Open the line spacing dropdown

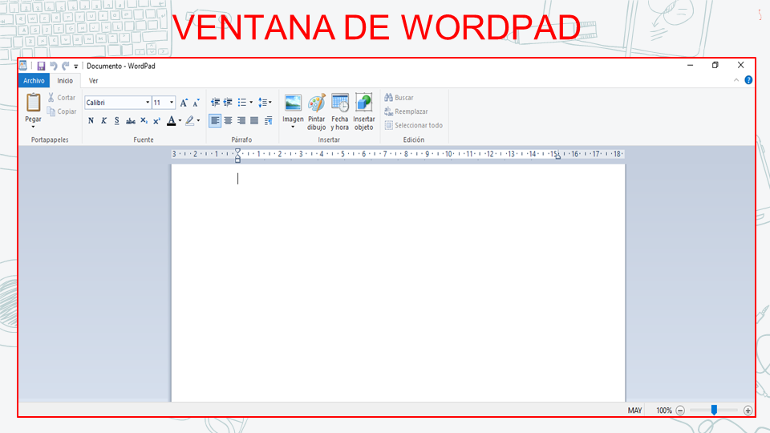(x=265, y=103)
